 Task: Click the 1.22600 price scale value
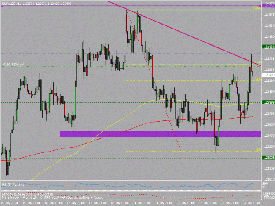269,124
